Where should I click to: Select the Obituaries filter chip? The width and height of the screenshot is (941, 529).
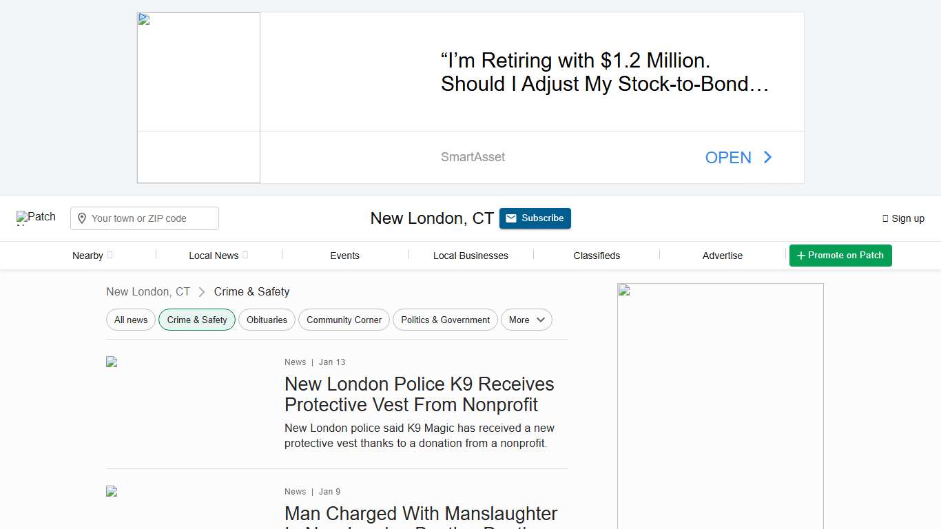(x=267, y=320)
